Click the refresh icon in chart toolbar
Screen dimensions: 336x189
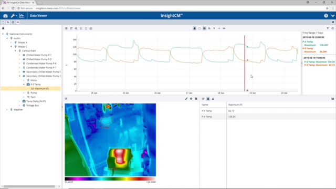tap(71, 28)
